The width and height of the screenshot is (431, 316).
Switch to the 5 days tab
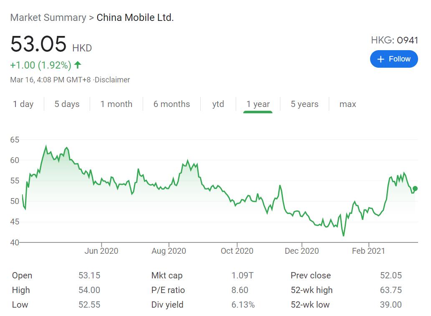pyautogui.click(x=67, y=104)
